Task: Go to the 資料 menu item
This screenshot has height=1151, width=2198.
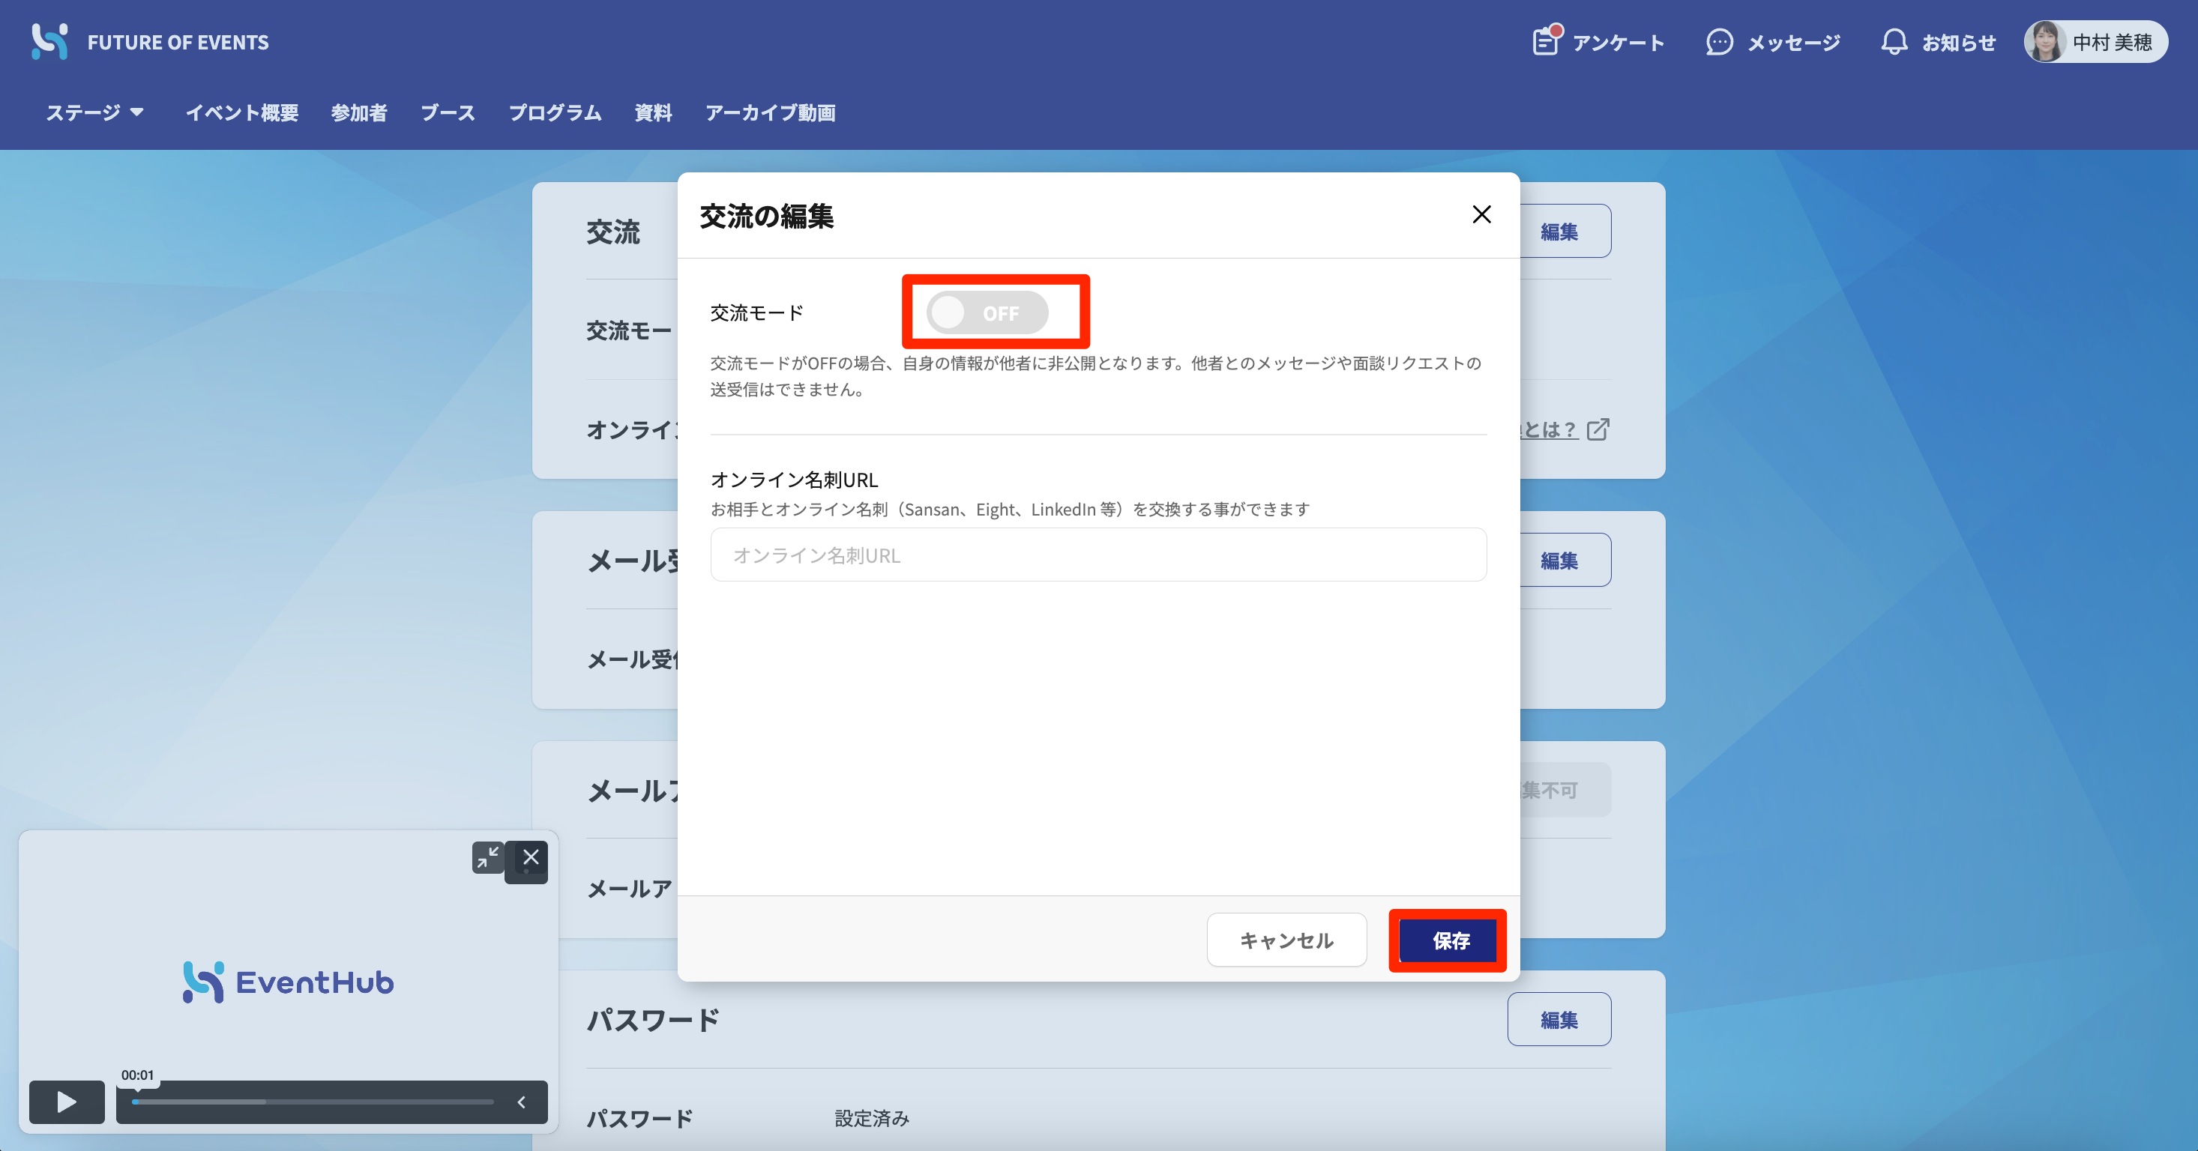Action: pyautogui.click(x=654, y=112)
